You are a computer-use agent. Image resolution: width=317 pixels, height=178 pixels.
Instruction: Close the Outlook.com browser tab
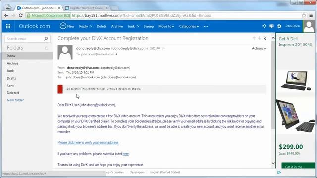pyautogui.click(x=59, y=8)
